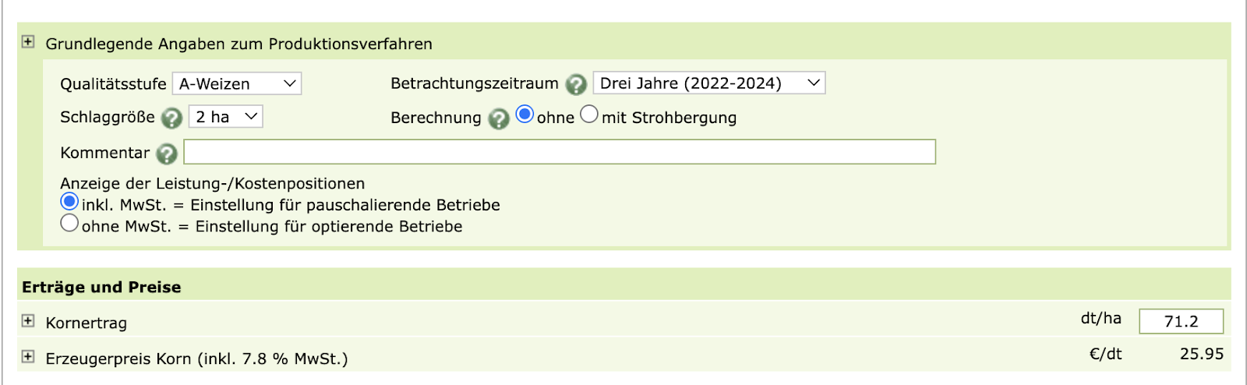Screen dimensions: 1247x385
Task: Click the Berechnung help question mark
Action: coord(499,118)
